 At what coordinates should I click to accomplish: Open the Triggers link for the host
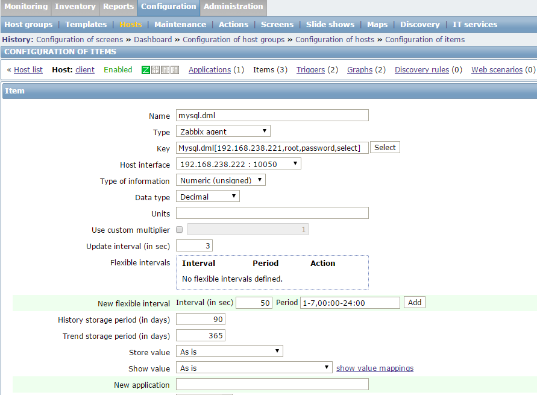(x=310, y=70)
